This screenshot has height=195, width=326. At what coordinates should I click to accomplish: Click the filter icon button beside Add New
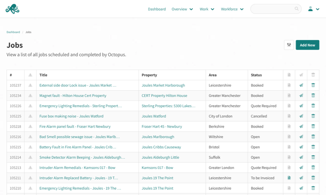click(x=289, y=45)
